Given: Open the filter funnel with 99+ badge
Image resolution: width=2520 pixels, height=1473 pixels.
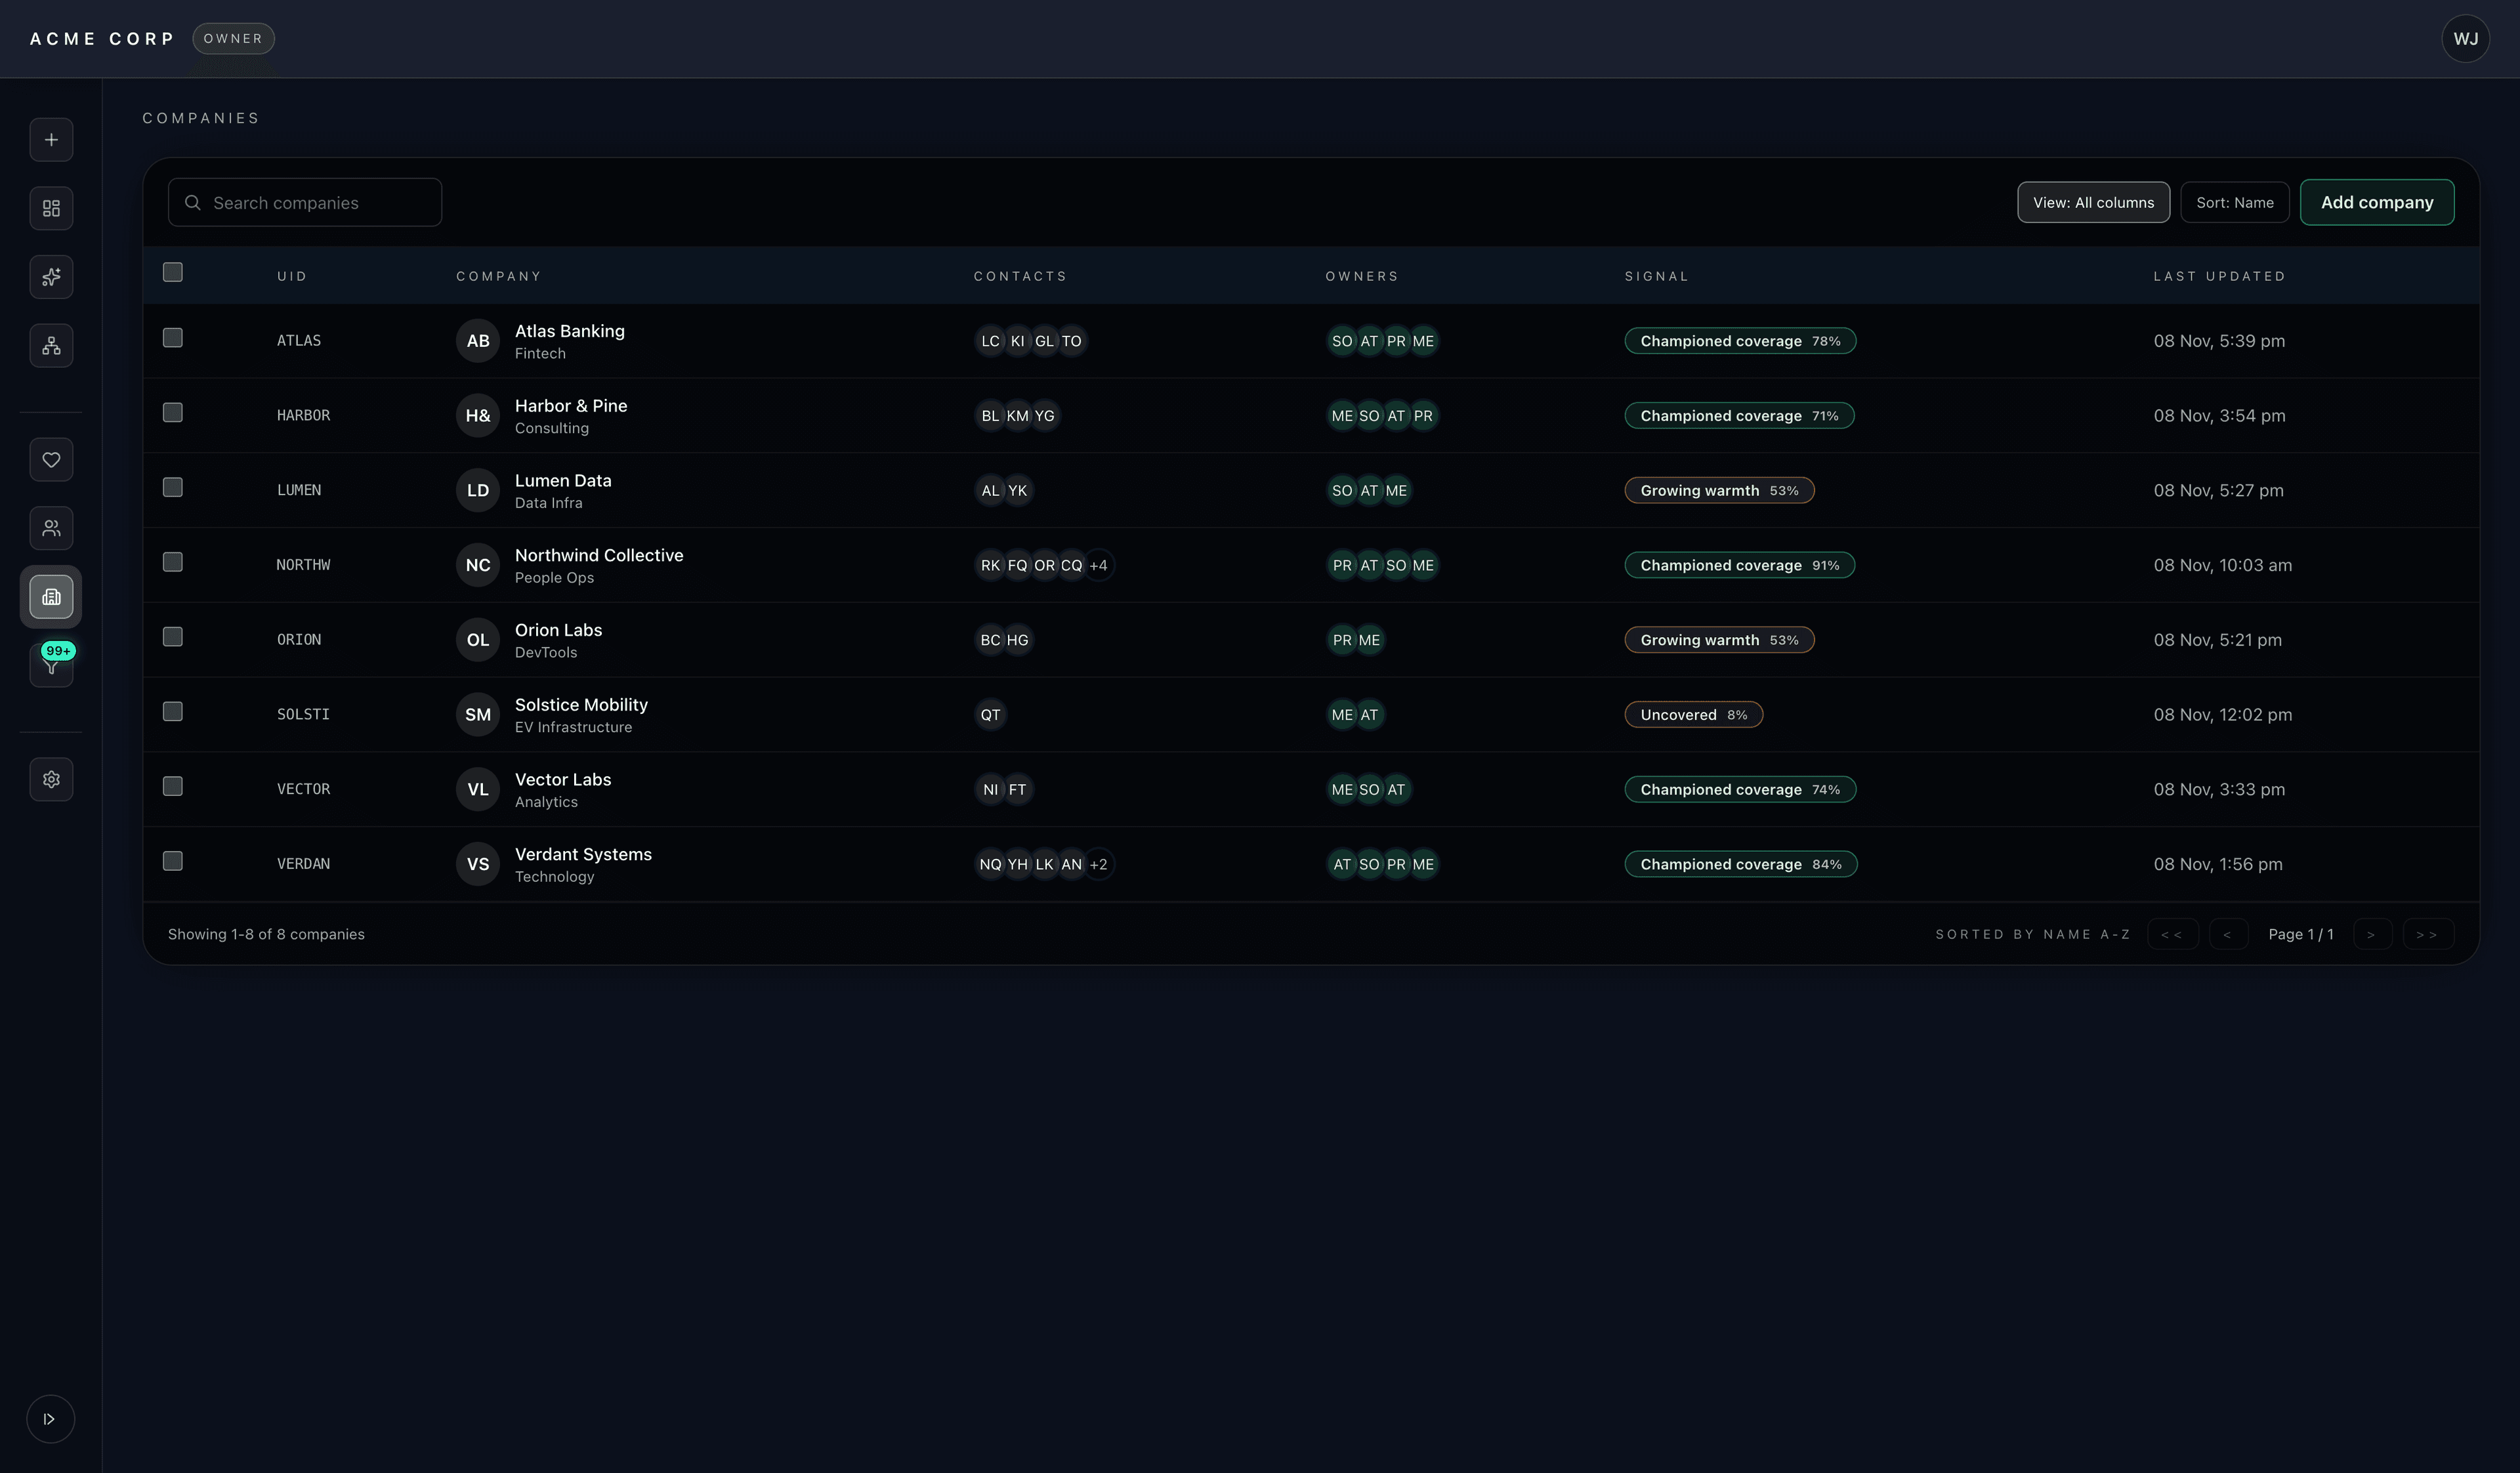Looking at the screenshot, I should (51, 665).
